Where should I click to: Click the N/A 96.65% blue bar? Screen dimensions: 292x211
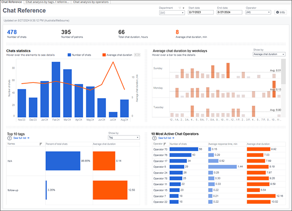pos(63,161)
